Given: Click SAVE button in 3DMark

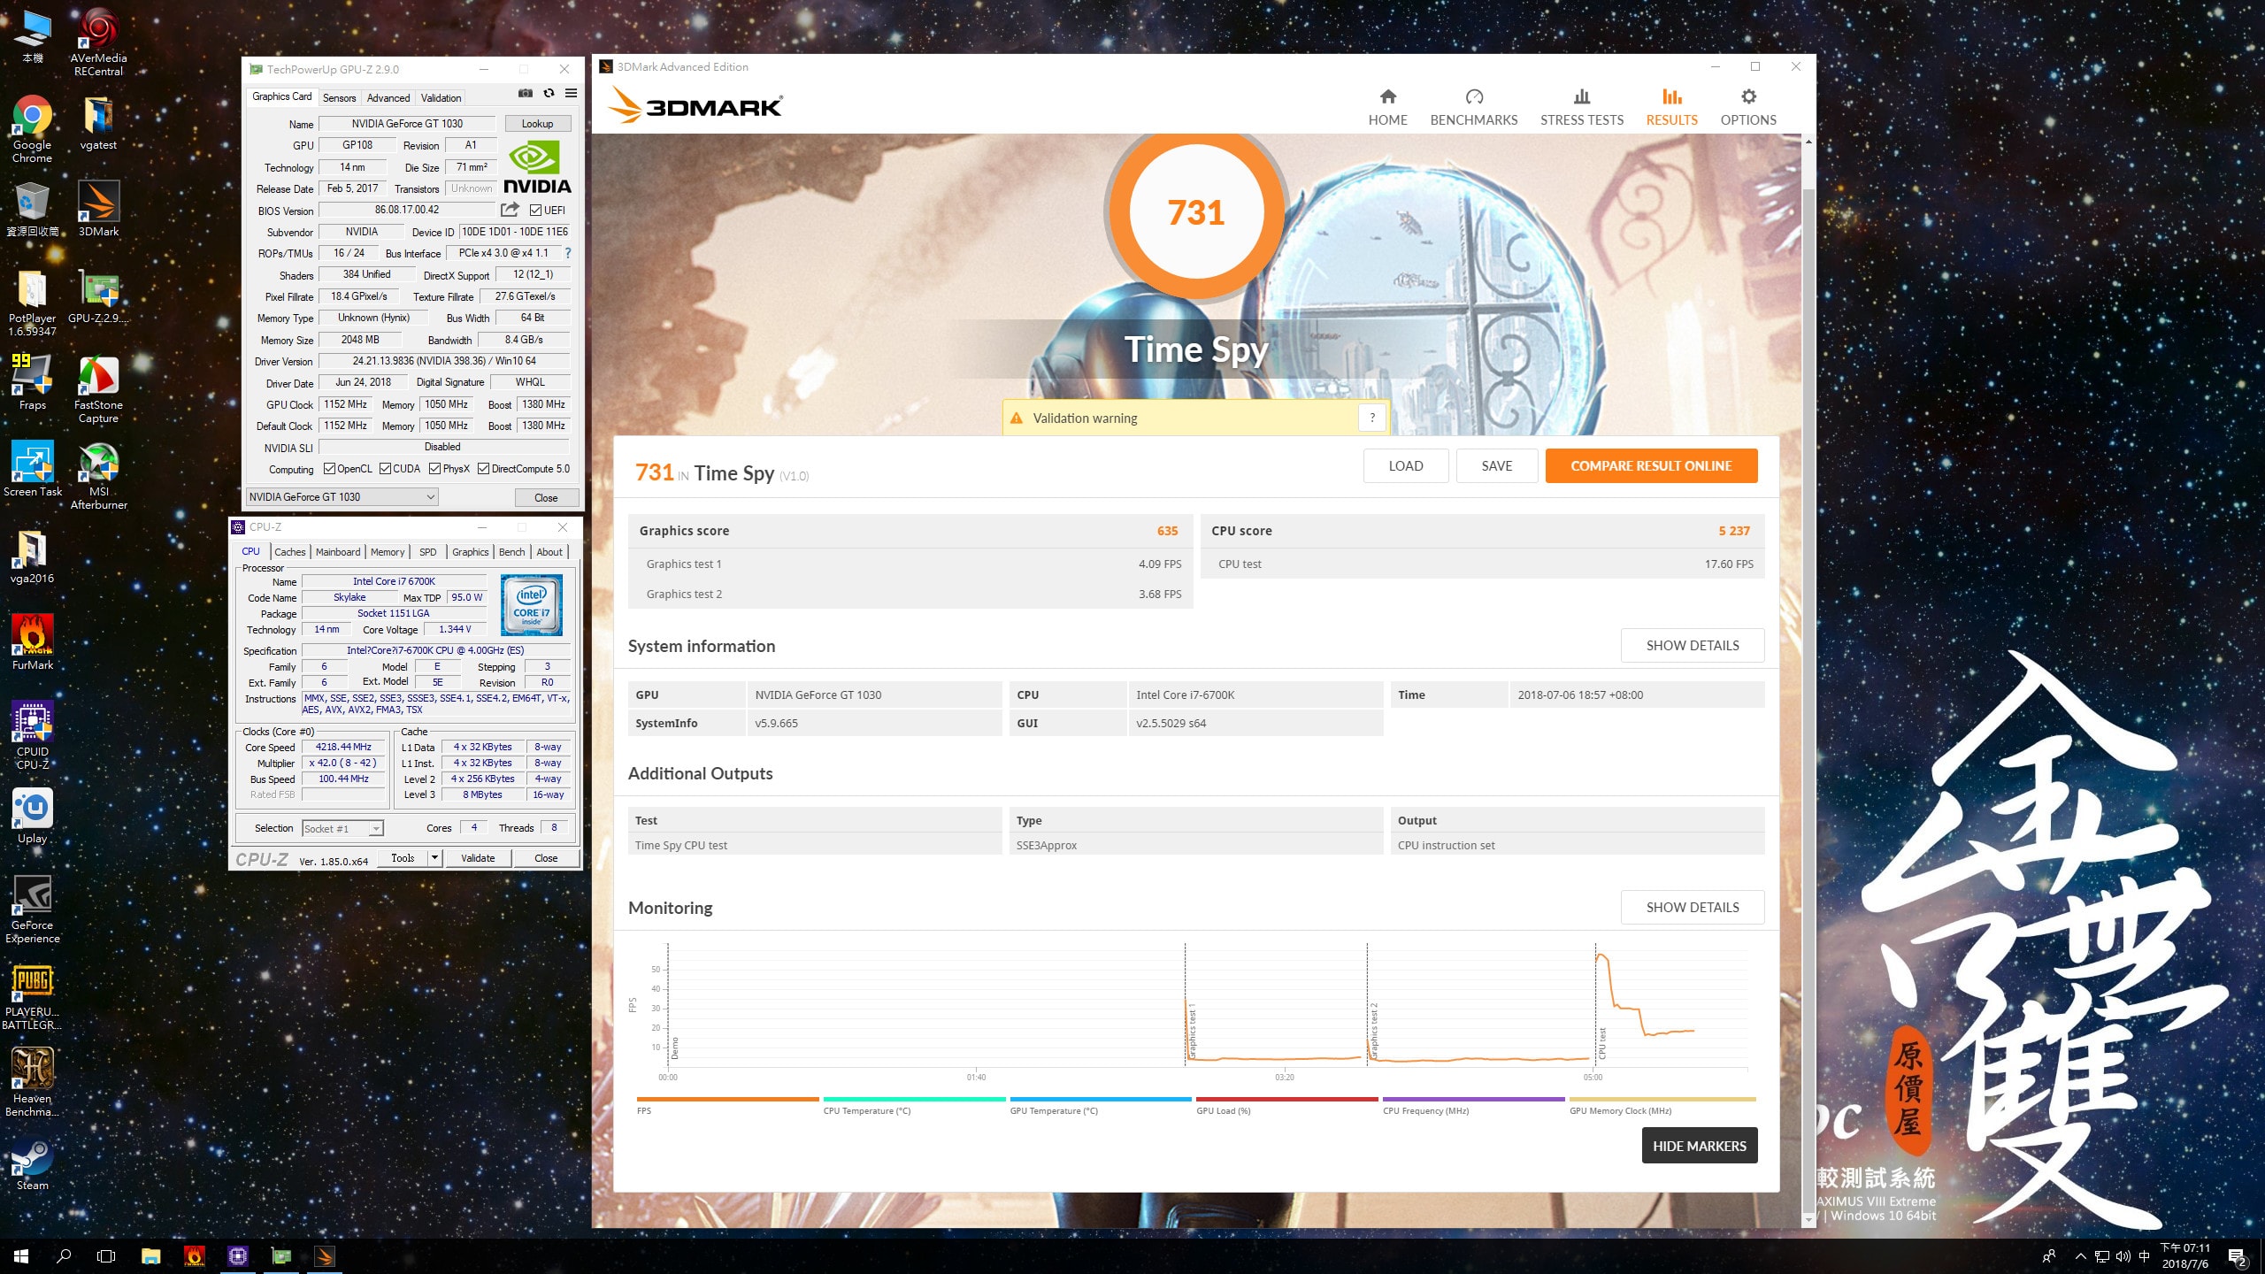Looking at the screenshot, I should (x=1497, y=466).
